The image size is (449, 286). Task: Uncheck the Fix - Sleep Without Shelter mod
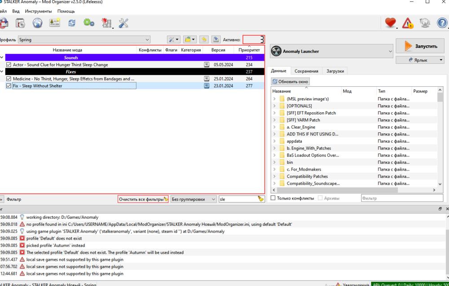(9, 86)
